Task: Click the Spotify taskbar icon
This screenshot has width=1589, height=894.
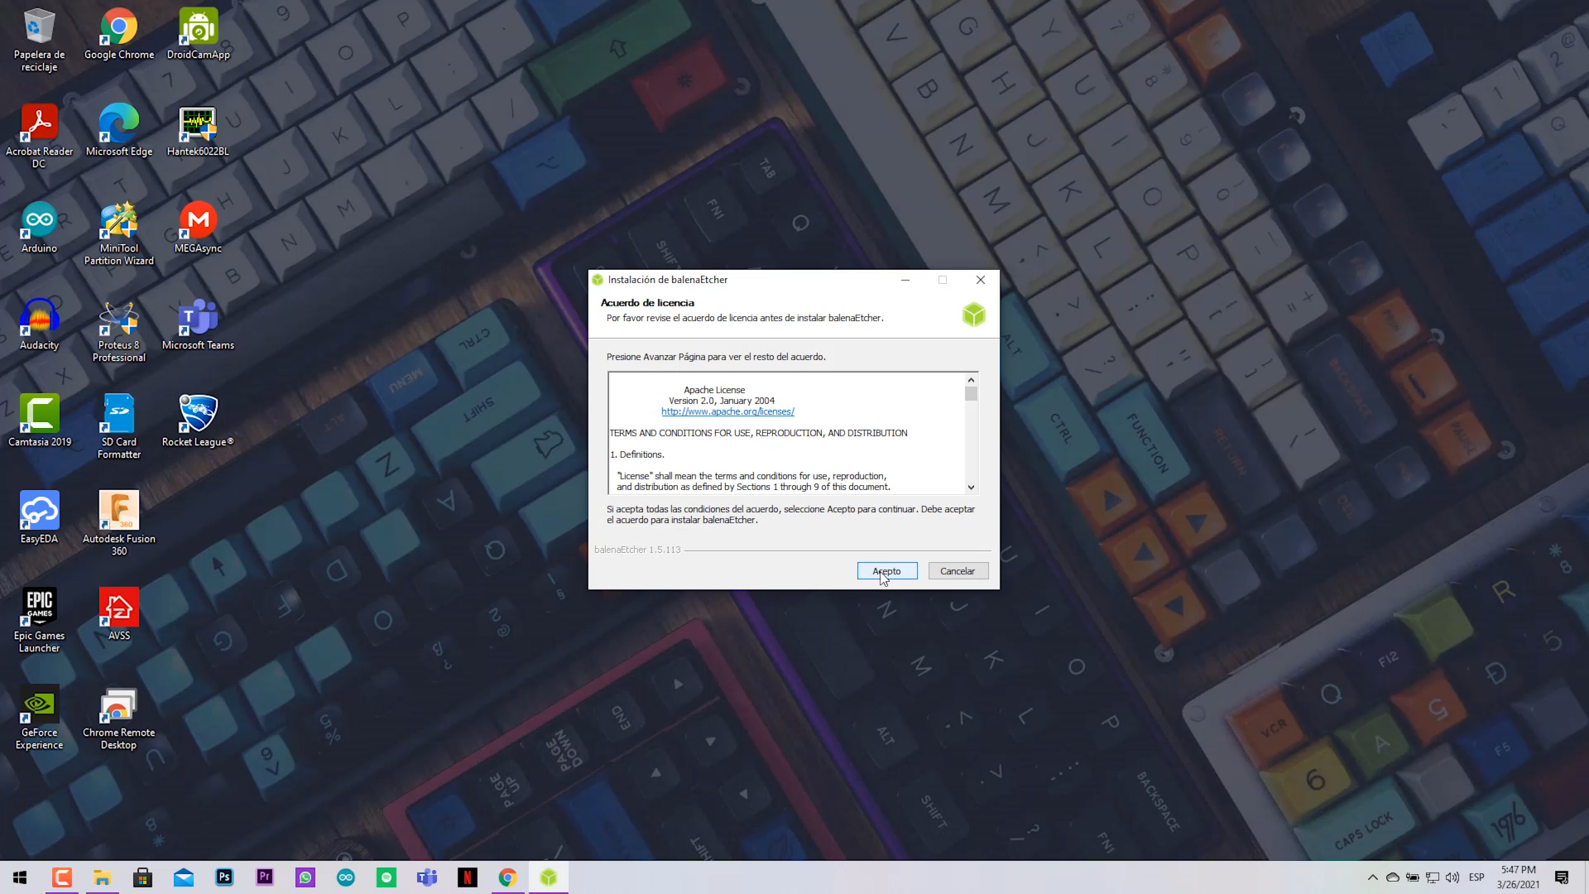Action: (386, 877)
